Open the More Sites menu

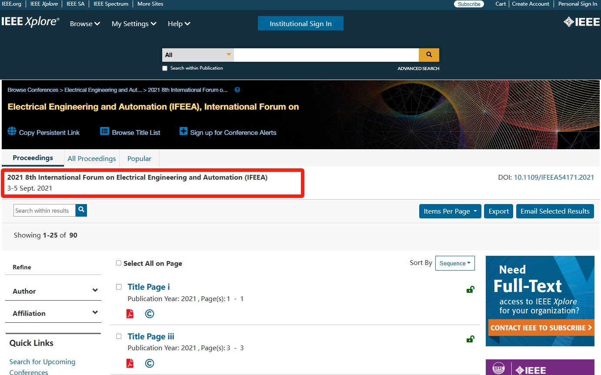[150, 4]
